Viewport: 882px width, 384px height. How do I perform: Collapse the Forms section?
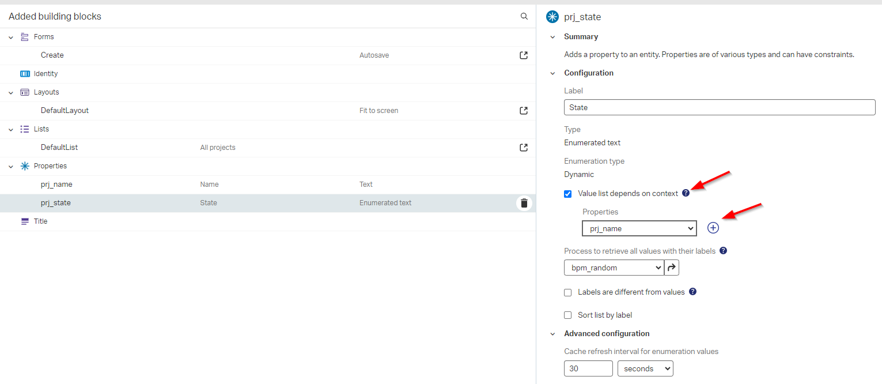11,37
